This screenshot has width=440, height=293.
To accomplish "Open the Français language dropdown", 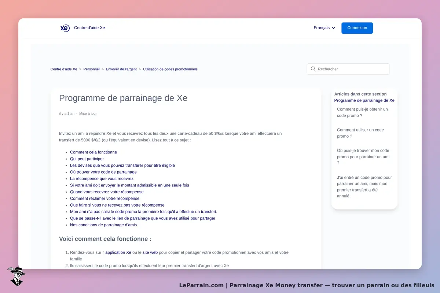I will [324, 28].
